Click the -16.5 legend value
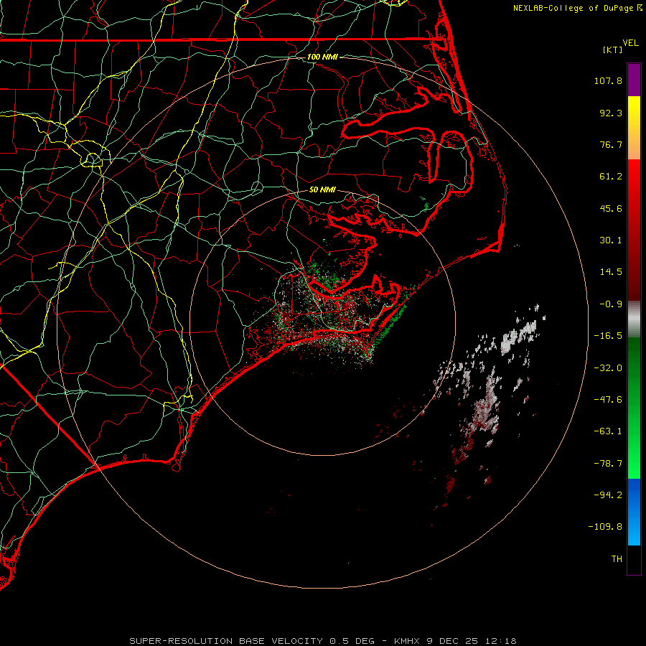This screenshot has height=646, width=646. pyautogui.click(x=608, y=336)
